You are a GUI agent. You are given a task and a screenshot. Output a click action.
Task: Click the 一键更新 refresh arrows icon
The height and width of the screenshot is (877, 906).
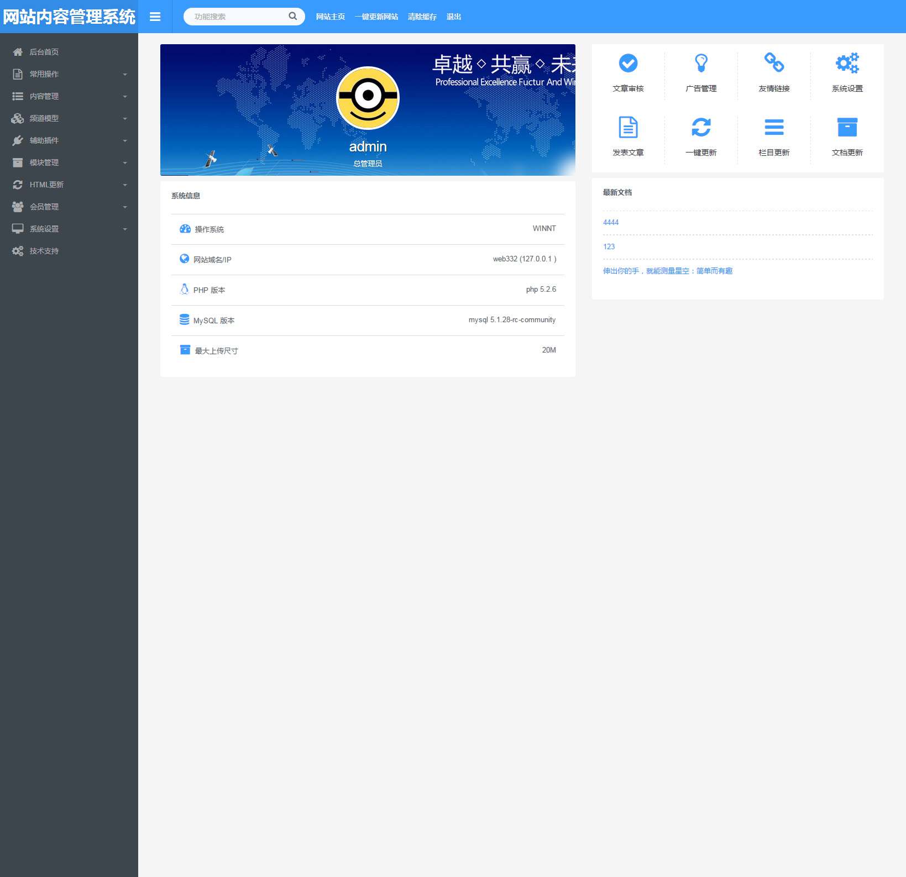(x=701, y=128)
